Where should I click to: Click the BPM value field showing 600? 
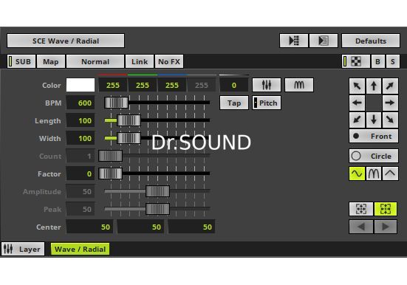pos(81,103)
